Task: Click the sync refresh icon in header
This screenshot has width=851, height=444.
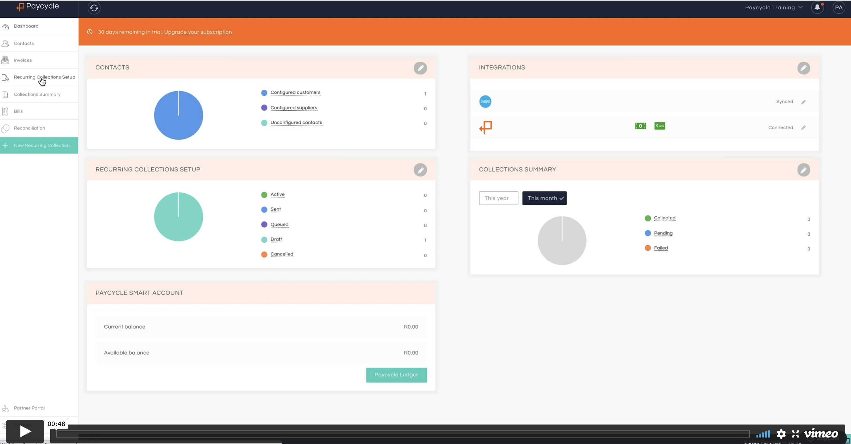Action: coord(94,8)
